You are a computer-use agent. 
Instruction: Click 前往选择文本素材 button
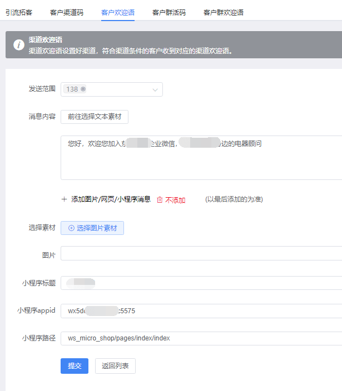[x=95, y=117]
